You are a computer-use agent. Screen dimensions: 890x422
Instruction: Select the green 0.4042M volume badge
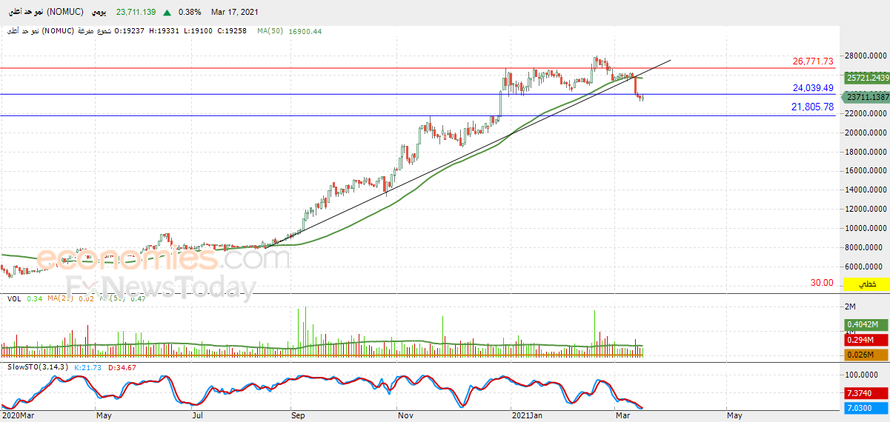(867, 325)
